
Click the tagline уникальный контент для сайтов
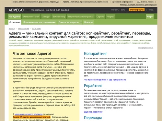pyautogui.click(x=50, y=10)
